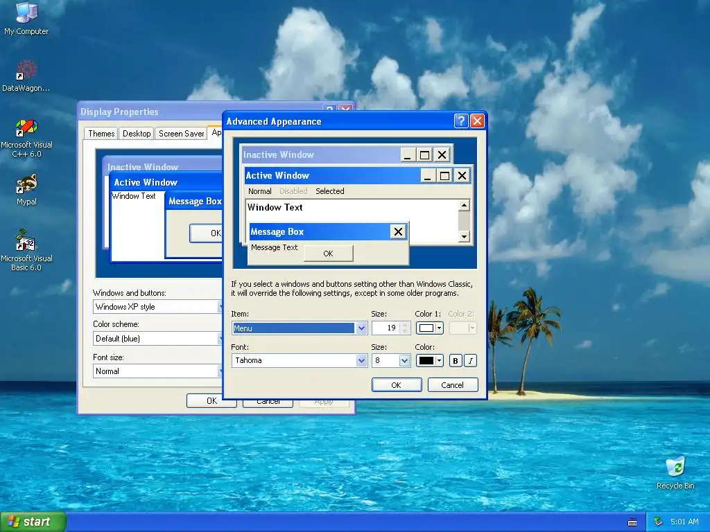Click the Advanced Appearance help question-mark button
Screen dimensions: 710x532
[x=460, y=121]
